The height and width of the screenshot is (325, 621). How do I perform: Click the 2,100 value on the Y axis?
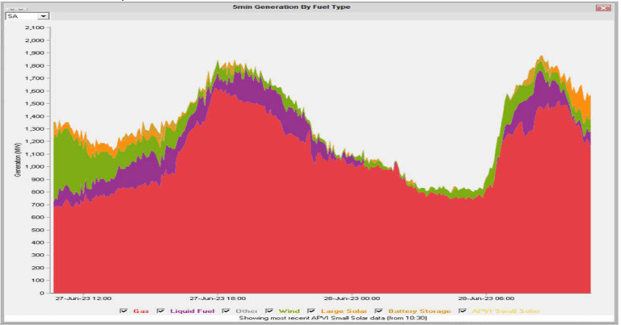(33, 27)
